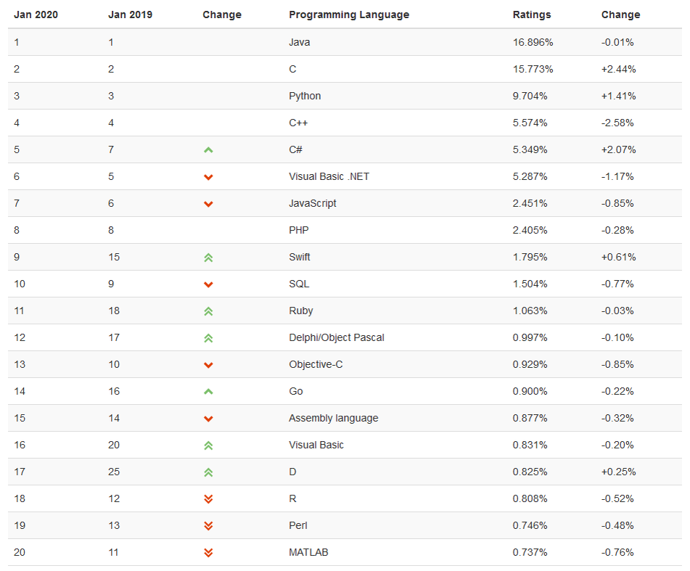
Task: Click the 16.896% rating for Java
Action: click(x=533, y=42)
